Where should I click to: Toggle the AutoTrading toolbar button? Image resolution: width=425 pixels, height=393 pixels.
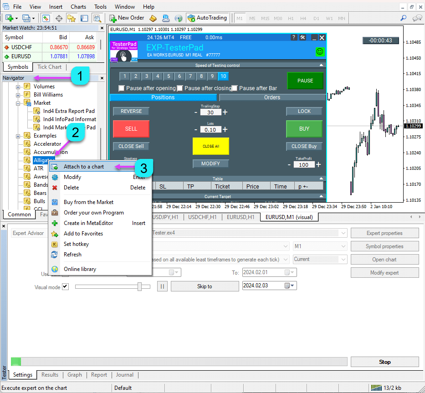coord(207,18)
